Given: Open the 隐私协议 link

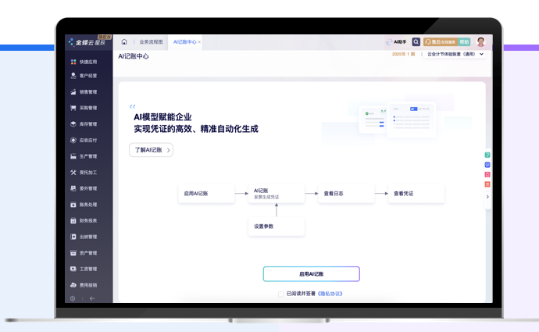Looking at the screenshot, I should [x=331, y=294].
